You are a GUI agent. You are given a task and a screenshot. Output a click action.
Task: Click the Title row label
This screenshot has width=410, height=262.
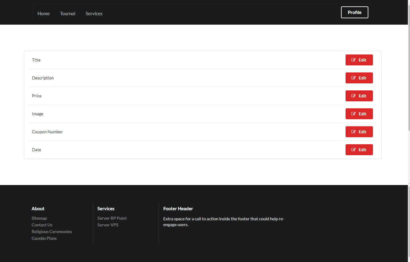[36, 60]
